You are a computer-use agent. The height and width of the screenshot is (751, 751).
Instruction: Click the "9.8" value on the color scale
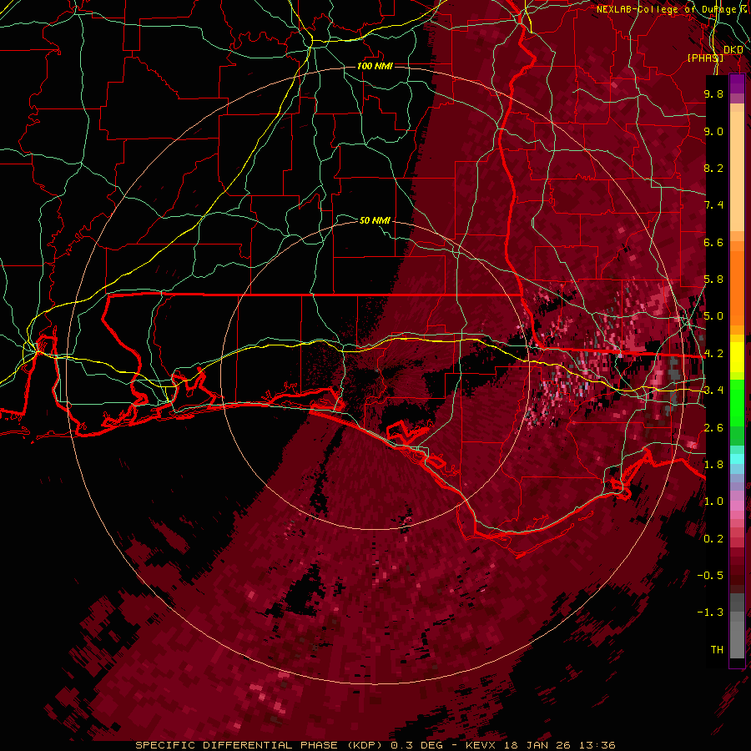coord(713,93)
